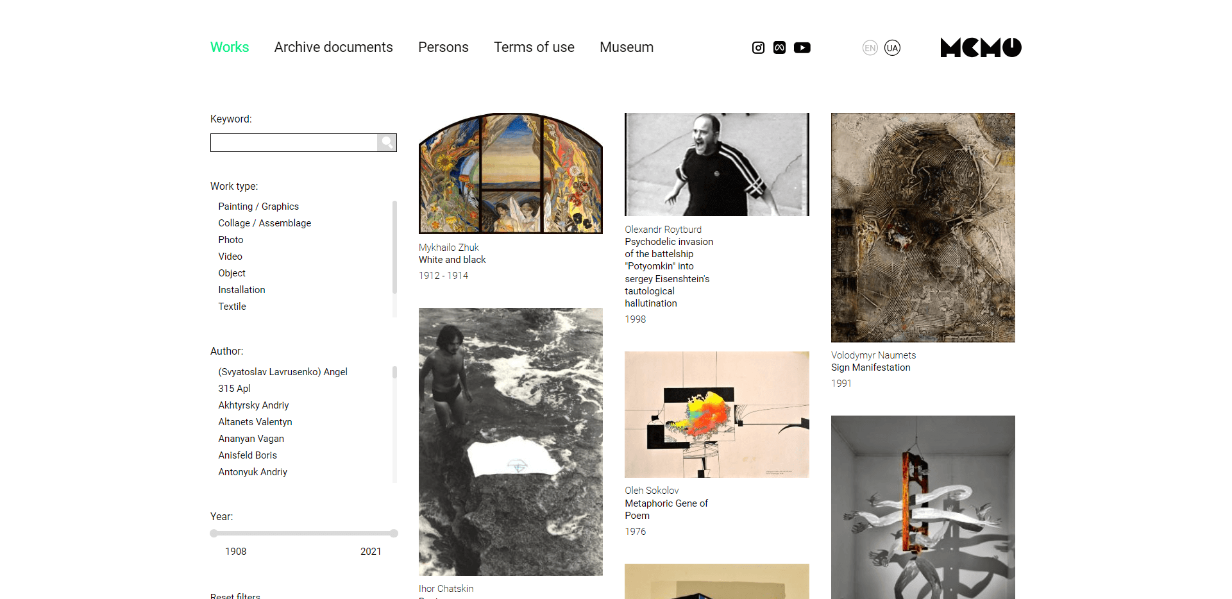
Task: Click the Reset filters link
Action: [235, 595]
